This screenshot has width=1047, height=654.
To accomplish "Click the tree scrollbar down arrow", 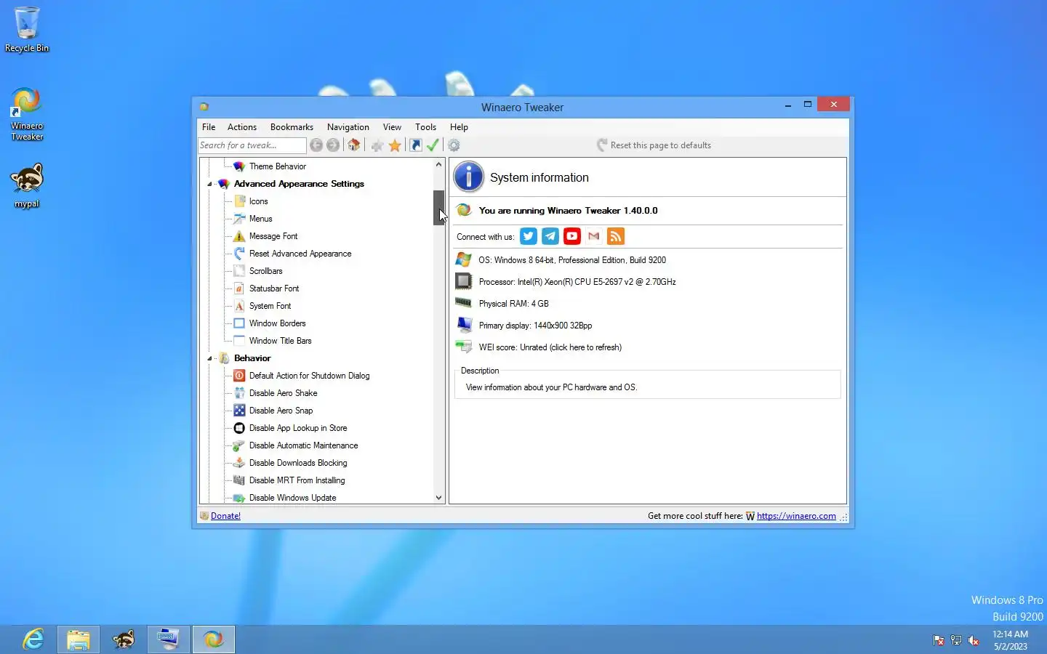I will (x=438, y=498).
